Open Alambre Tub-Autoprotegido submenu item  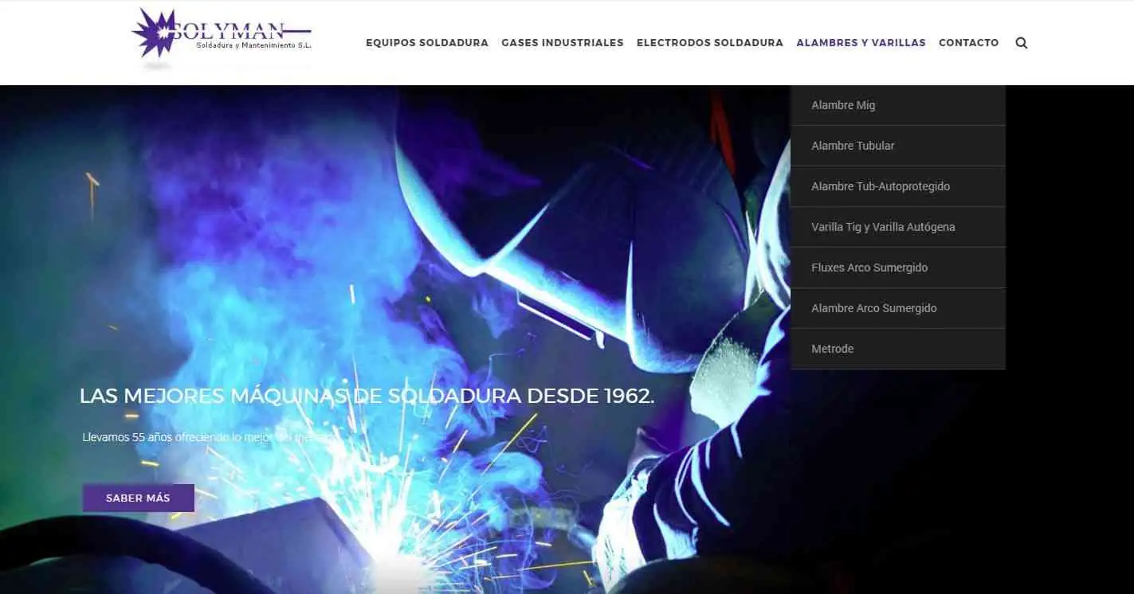point(881,186)
